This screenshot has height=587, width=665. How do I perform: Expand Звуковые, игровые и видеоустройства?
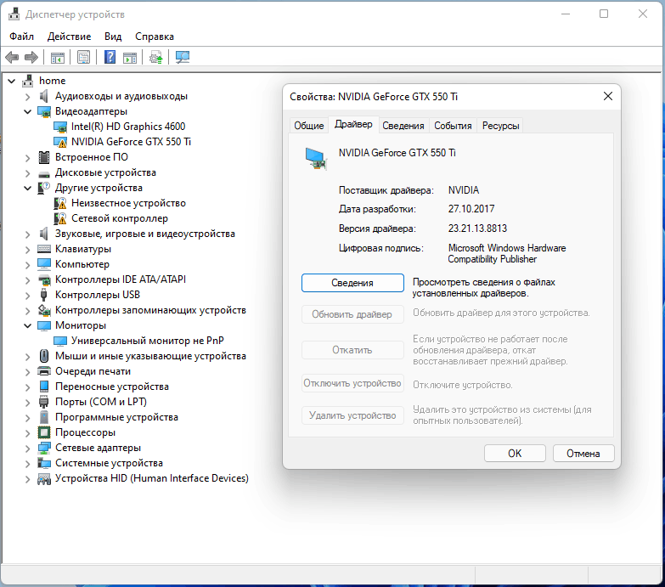pyautogui.click(x=27, y=234)
